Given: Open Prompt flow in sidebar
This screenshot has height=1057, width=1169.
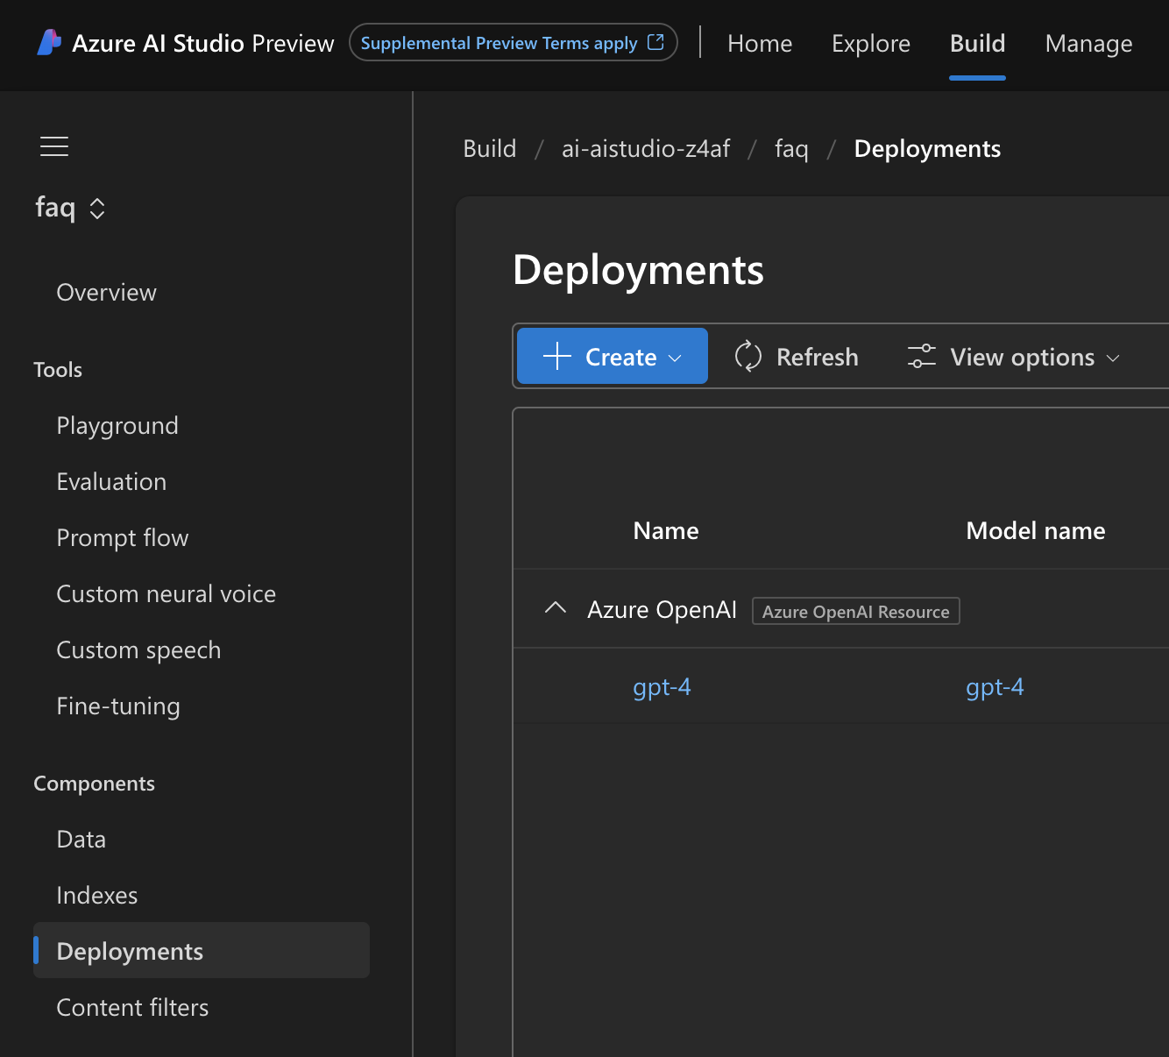Looking at the screenshot, I should point(123,538).
